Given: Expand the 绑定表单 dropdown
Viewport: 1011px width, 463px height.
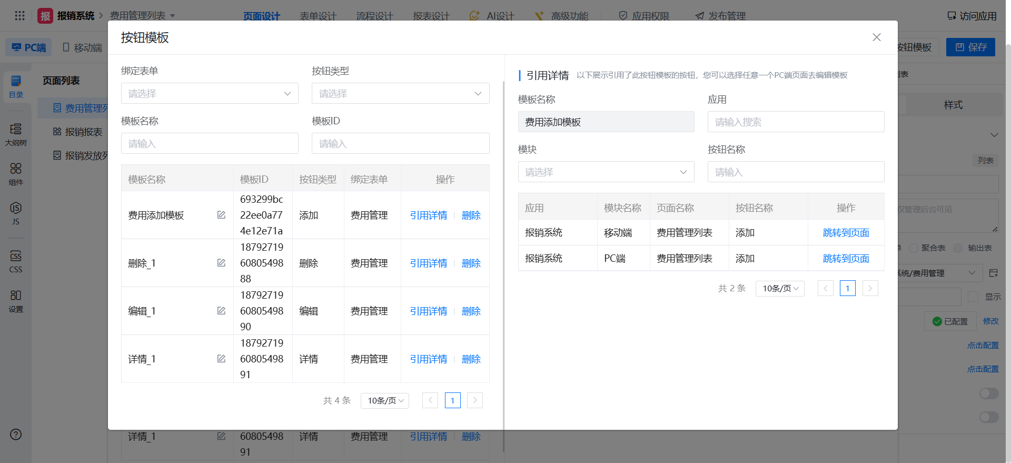Looking at the screenshot, I should 210,93.
